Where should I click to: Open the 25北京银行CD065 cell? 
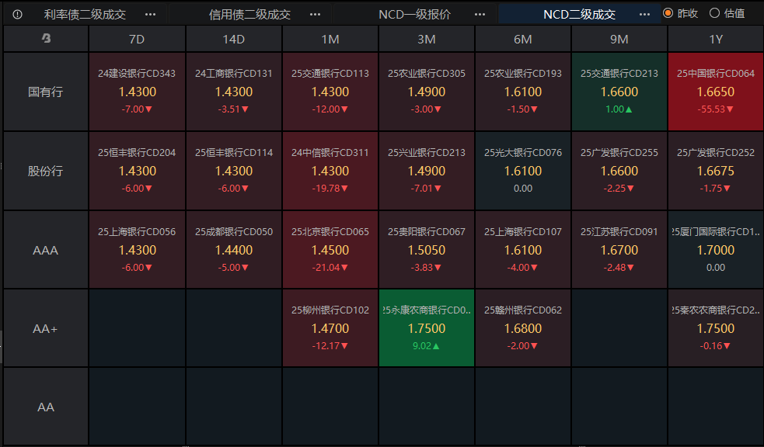click(330, 250)
